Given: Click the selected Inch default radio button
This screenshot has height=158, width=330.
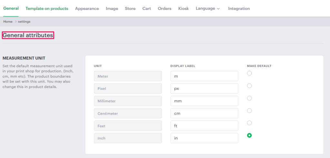Looking at the screenshot, I should [x=249, y=136].
